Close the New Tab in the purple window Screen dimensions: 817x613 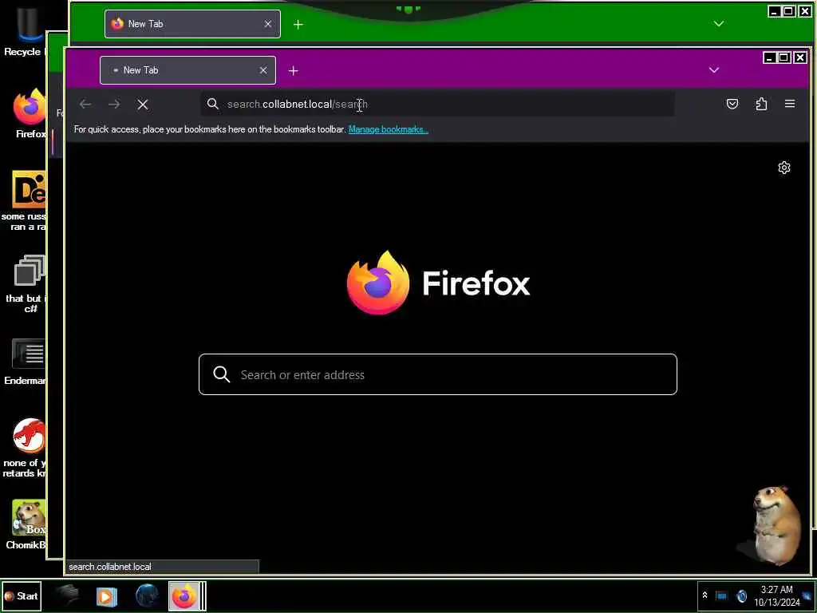coord(263,70)
